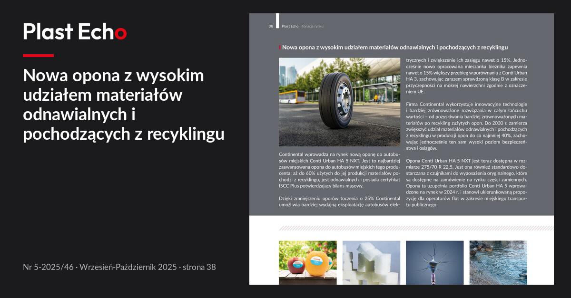Open the white cubes thumbnail
Screen dimensions: 571x298
pos(371,262)
